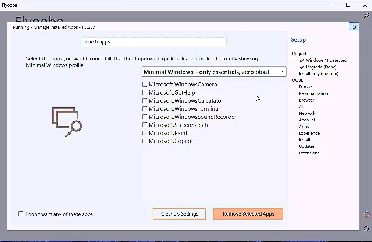Check the Microsoft.Paint checkbox
Viewport: 372px width, 242px height.
[x=145, y=133]
